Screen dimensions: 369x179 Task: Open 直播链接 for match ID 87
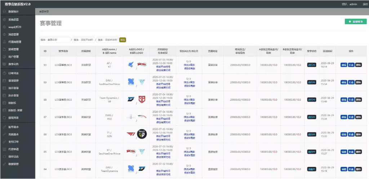(213, 117)
